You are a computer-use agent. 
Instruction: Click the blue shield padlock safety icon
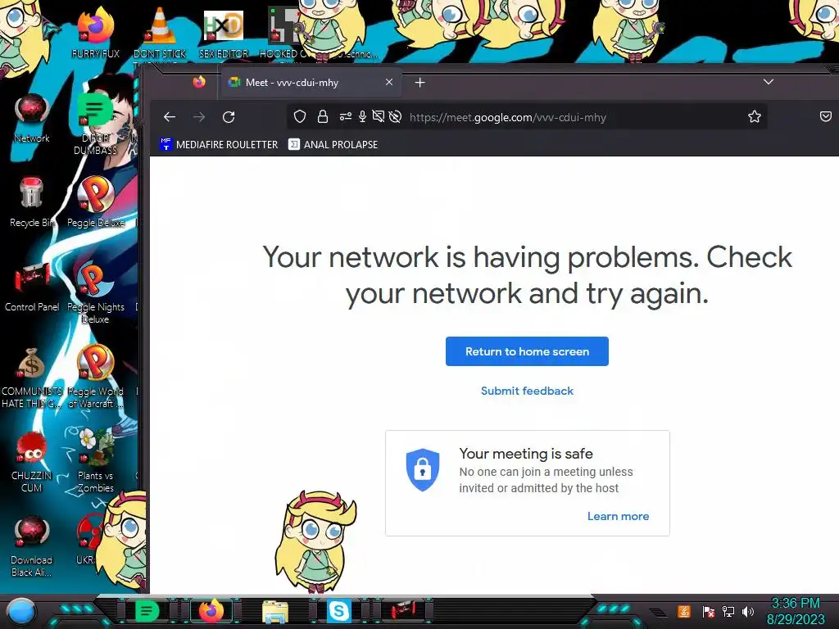pos(423,469)
